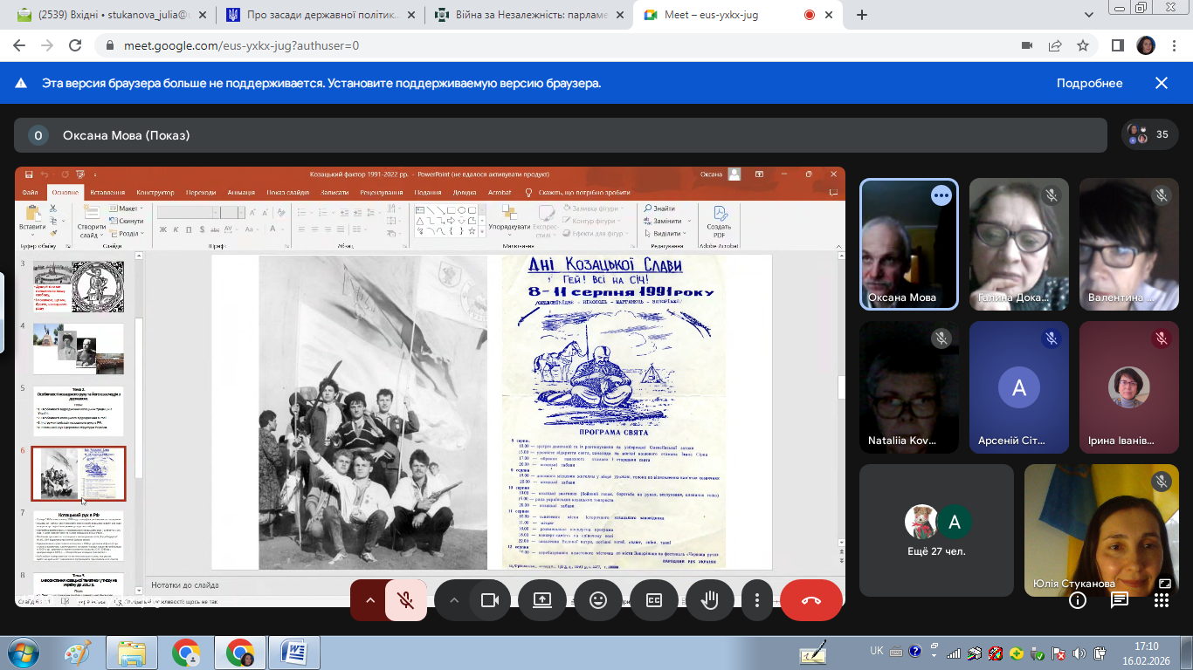
Task: Expand the microphone audio settings arrow
Action: (x=370, y=600)
